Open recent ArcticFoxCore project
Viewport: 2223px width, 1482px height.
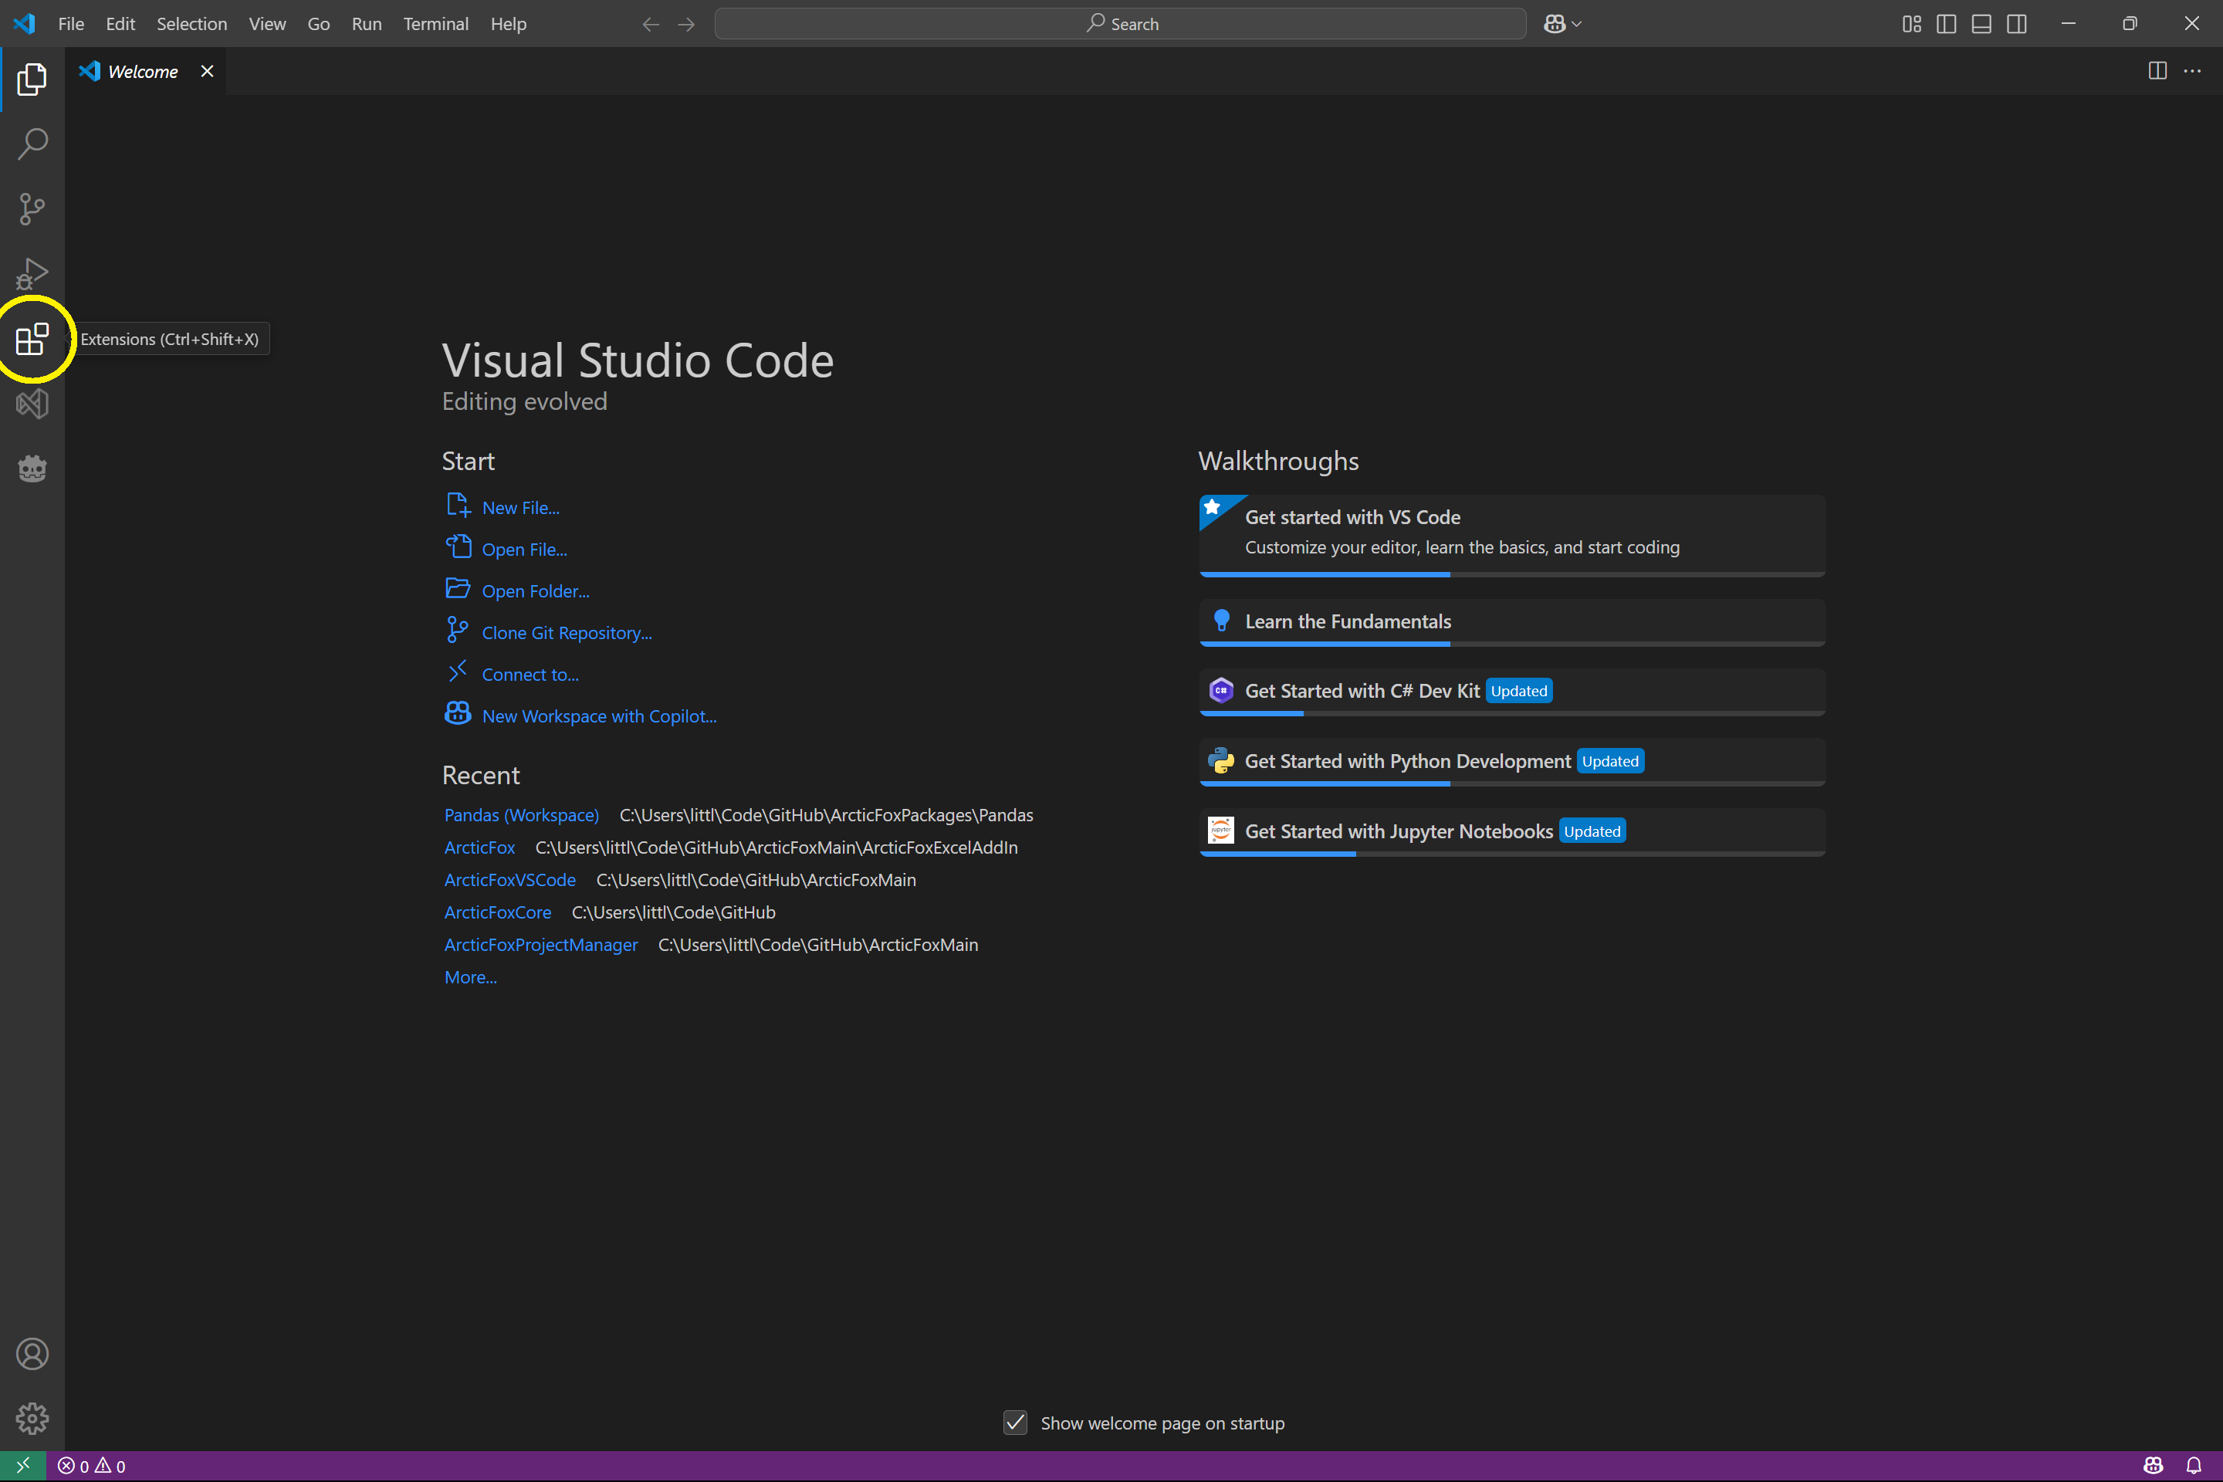[x=498, y=911]
